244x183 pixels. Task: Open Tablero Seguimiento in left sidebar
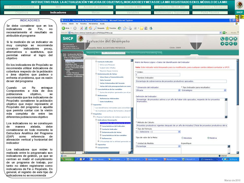(x=75, y=74)
